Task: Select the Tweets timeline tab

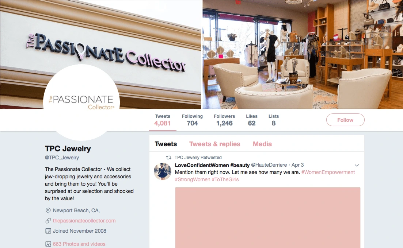Action: (x=166, y=144)
